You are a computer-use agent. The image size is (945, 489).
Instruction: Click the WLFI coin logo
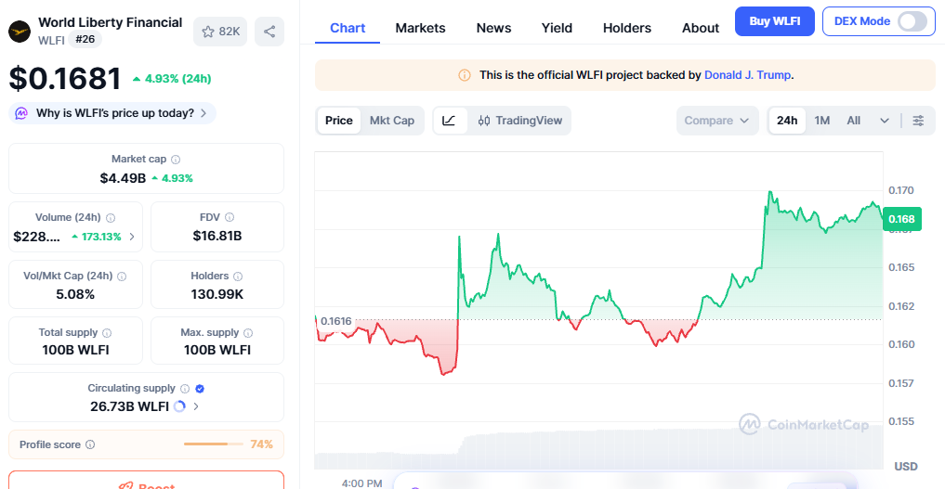point(20,32)
